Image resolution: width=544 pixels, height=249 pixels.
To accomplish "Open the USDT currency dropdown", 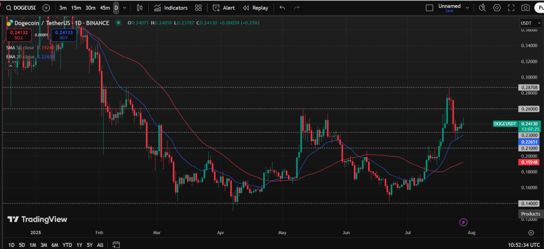I will click(531, 23).
